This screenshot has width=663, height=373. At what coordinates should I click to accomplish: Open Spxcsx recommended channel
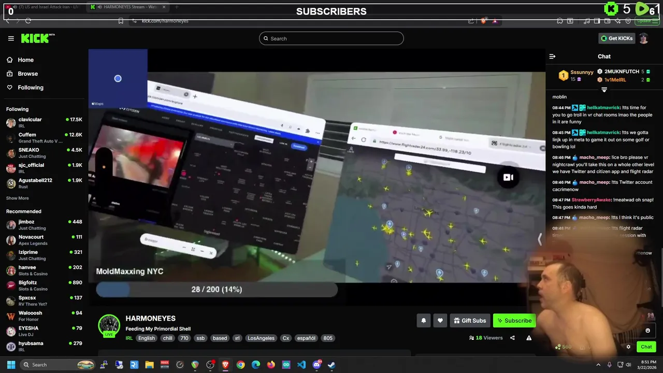44,300
